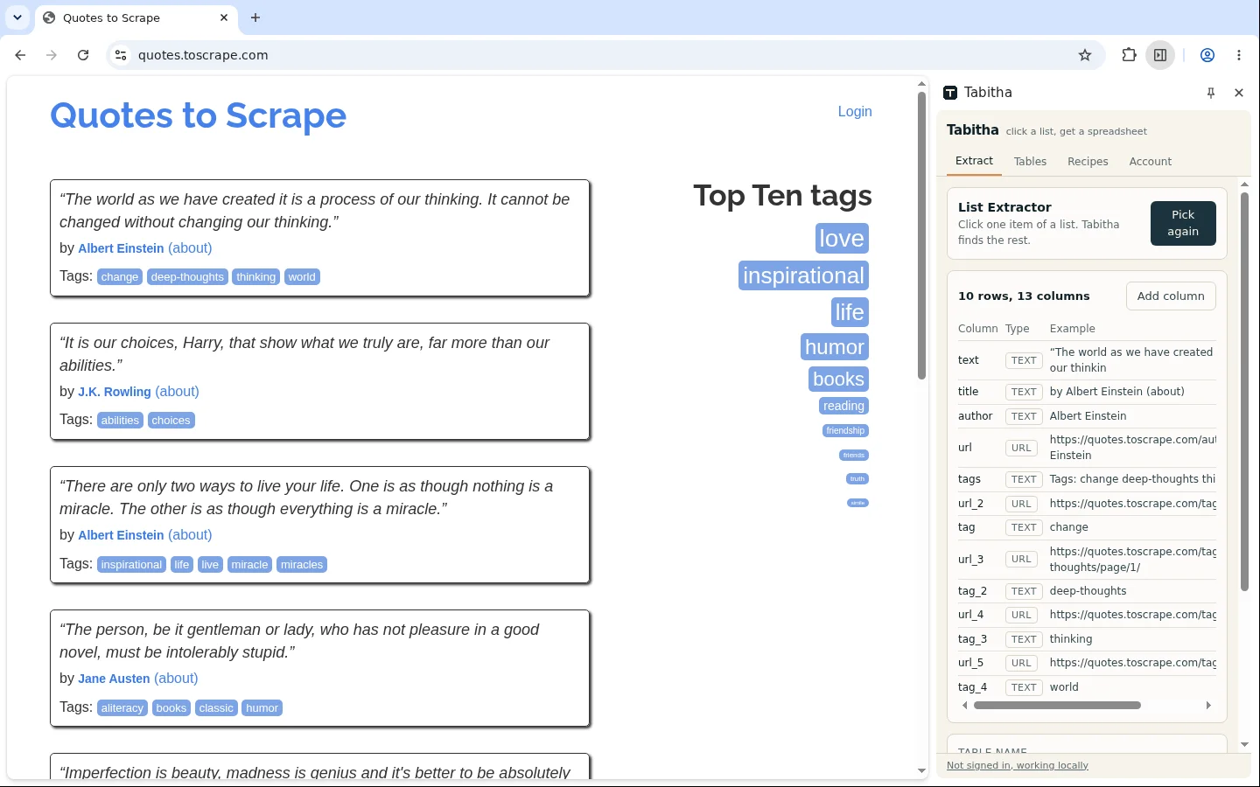
Task: Open the Extensions puzzle icon
Action: tap(1129, 55)
